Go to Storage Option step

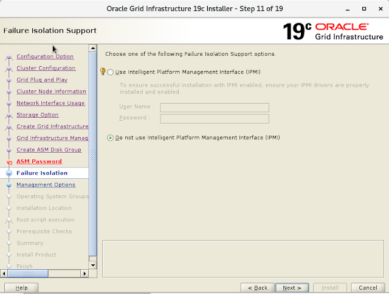click(38, 115)
